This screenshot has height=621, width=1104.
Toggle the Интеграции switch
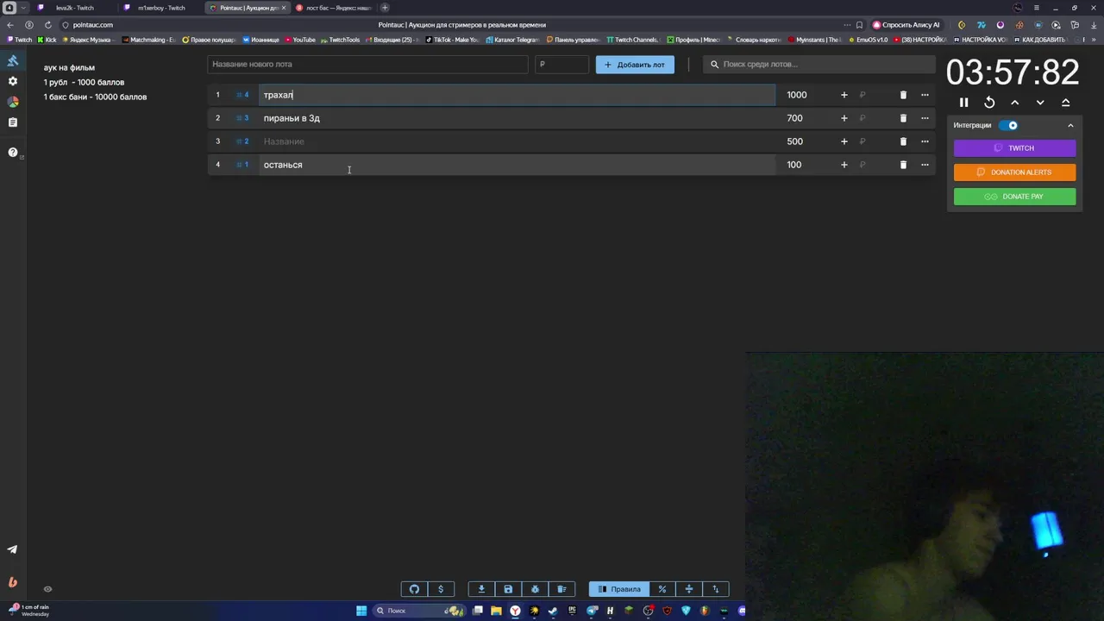(x=1008, y=125)
